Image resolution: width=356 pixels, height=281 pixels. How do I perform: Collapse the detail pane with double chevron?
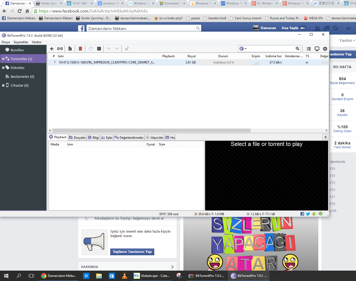(325, 137)
